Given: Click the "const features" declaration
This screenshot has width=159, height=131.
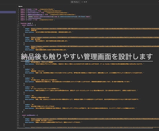Looking at the screenshot, I should 29,25.
